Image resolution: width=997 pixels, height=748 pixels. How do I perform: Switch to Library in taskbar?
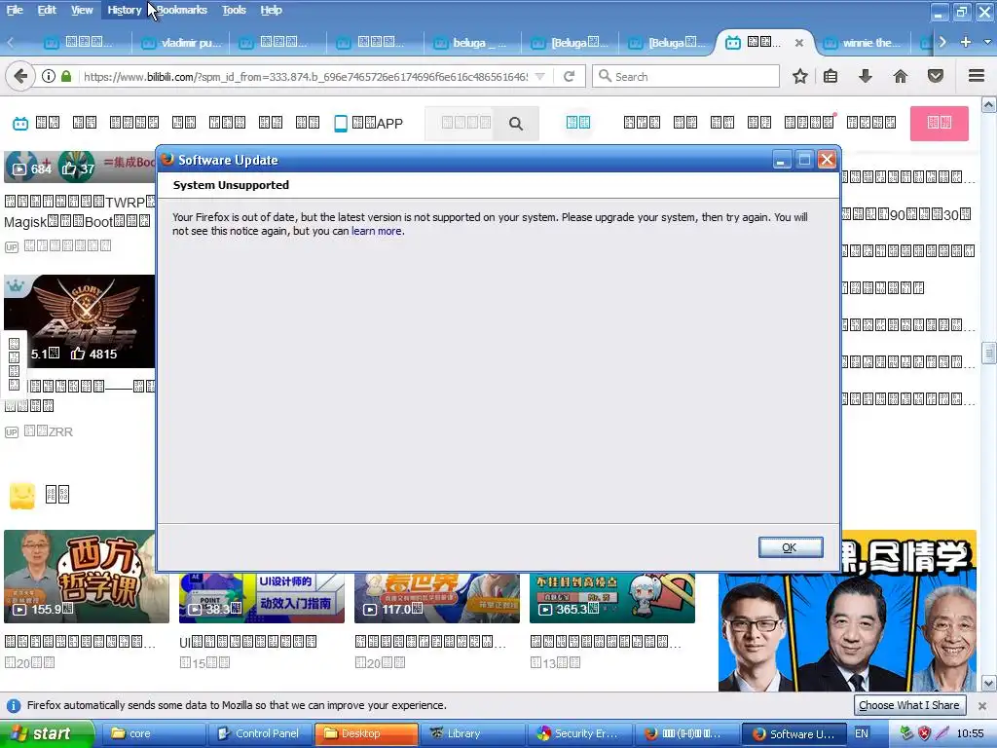(472, 733)
